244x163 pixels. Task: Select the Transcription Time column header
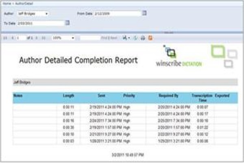(x=202, y=98)
